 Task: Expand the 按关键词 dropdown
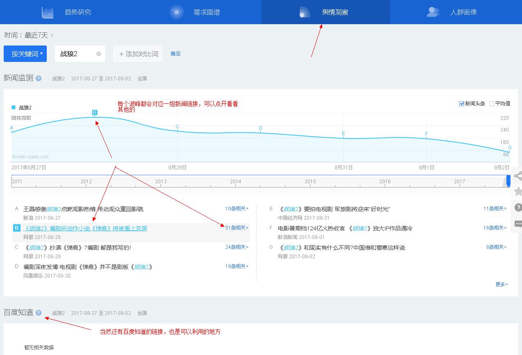coord(25,54)
